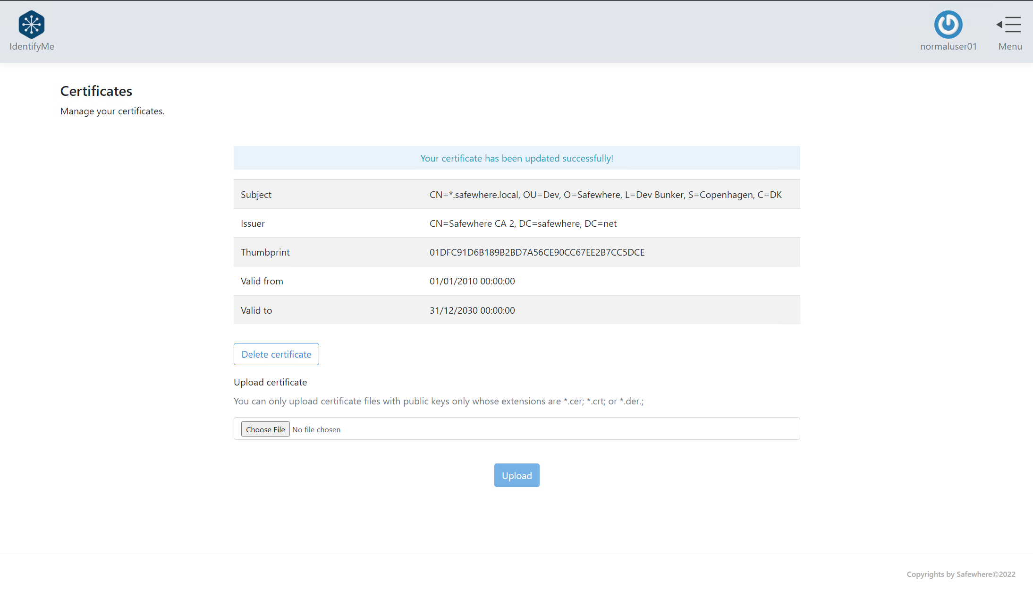
Task: Click the IdentifyMe hexagon logo icon
Action: click(x=32, y=25)
